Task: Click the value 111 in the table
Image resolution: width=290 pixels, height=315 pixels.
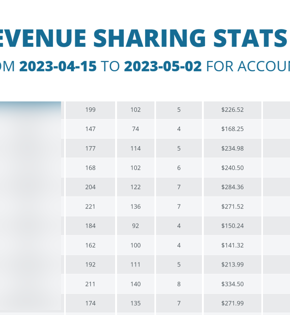Action: click(x=136, y=265)
